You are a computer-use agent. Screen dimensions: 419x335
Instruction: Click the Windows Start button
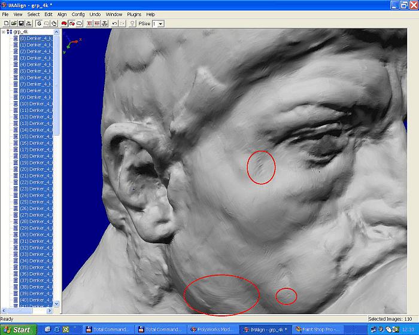pos(18,330)
